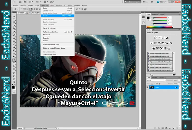This screenshot has width=192, height=130.
Task: Select the Zoom tool in toolbox
Action: pos(14,82)
